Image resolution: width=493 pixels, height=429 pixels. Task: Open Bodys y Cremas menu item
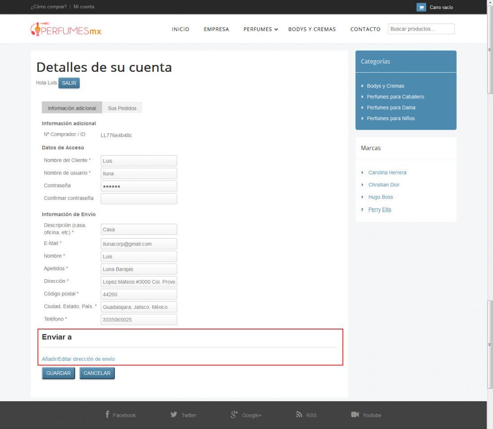point(312,29)
